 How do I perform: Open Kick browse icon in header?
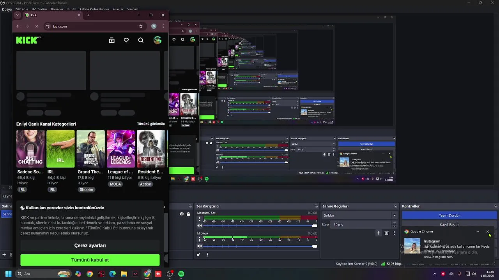pos(112,40)
